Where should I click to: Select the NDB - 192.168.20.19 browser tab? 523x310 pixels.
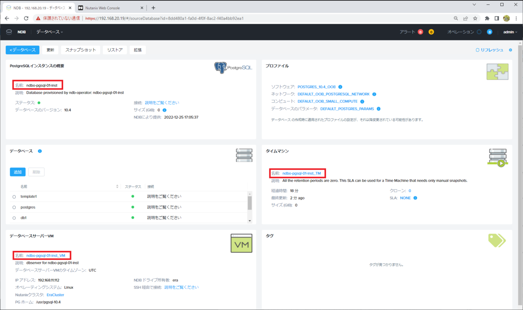[39, 8]
